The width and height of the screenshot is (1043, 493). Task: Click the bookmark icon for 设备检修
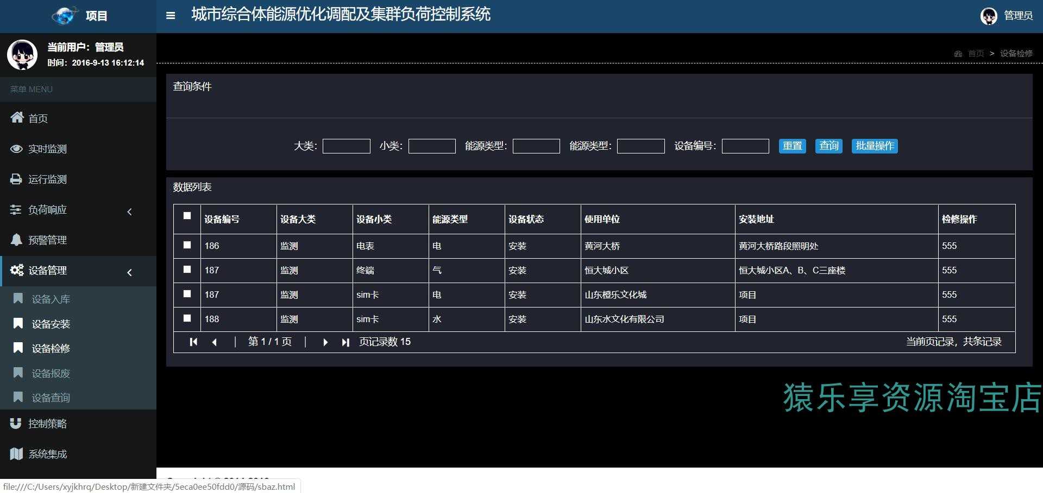coord(18,348)
